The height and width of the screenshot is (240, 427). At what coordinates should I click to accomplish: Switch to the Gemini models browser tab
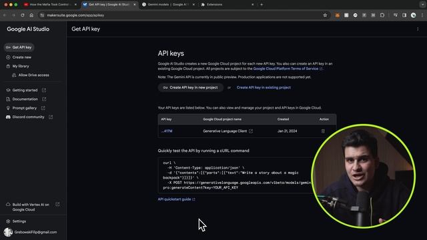click(x=167, y=5)
